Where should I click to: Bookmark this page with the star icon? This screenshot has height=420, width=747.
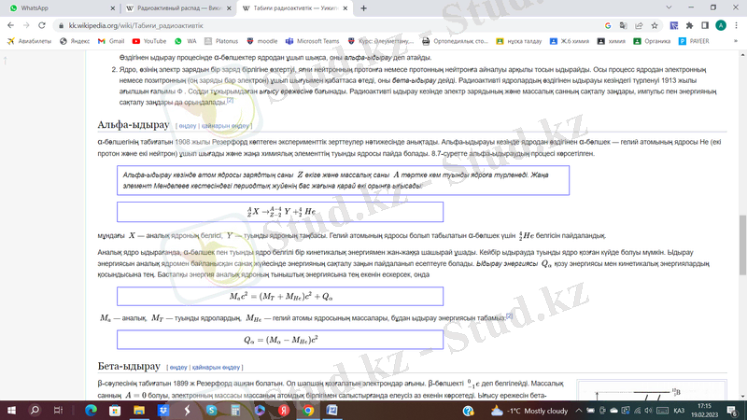click(655, 26)
